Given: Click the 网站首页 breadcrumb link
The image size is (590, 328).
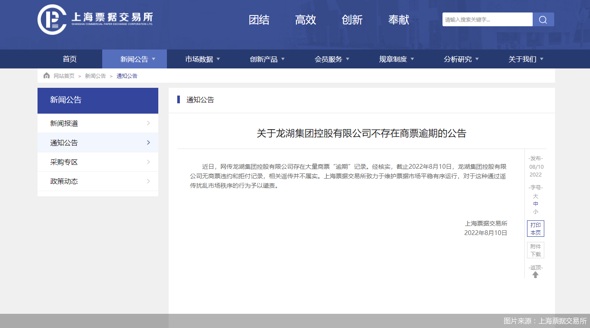Looking at the screenshot, I should [64, 76].
